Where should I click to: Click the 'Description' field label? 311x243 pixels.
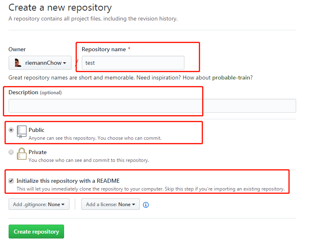pos(23,93)
